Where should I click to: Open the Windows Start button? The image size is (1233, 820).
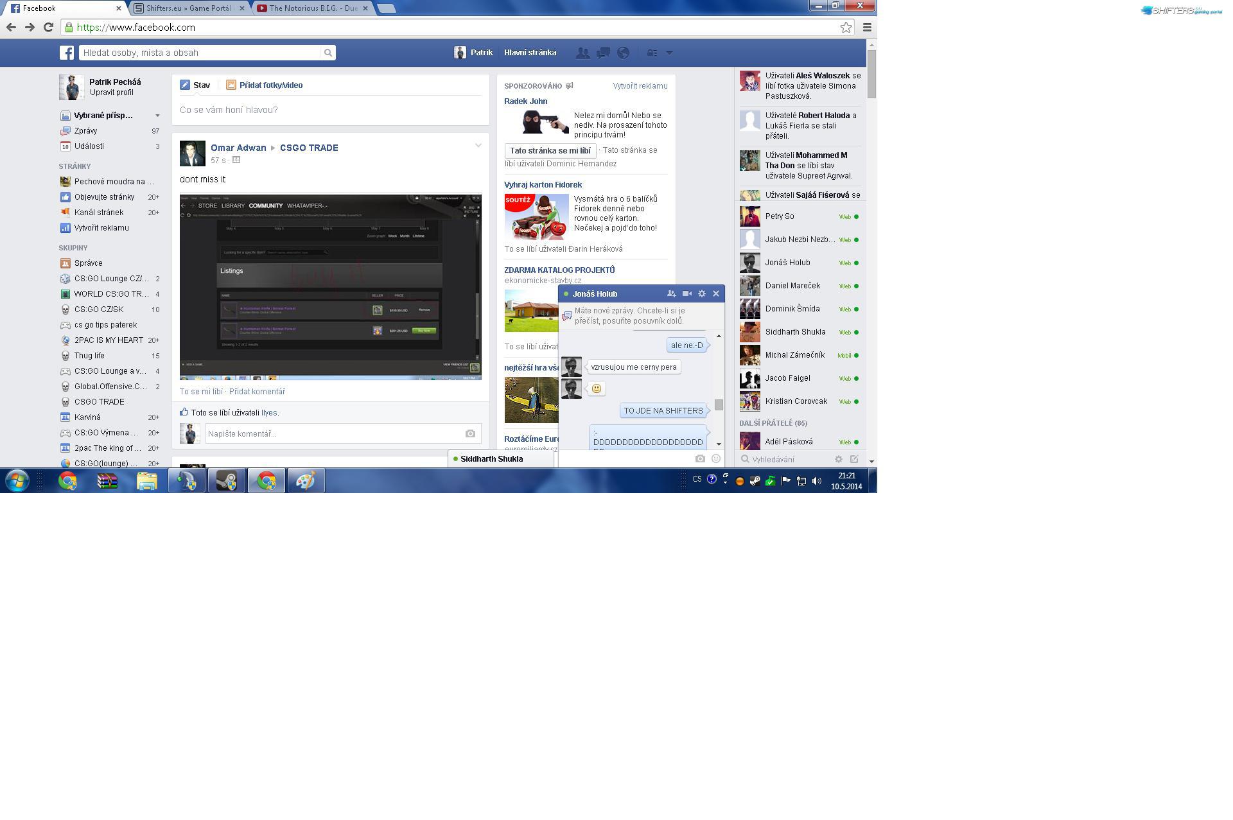coord(17,480)
